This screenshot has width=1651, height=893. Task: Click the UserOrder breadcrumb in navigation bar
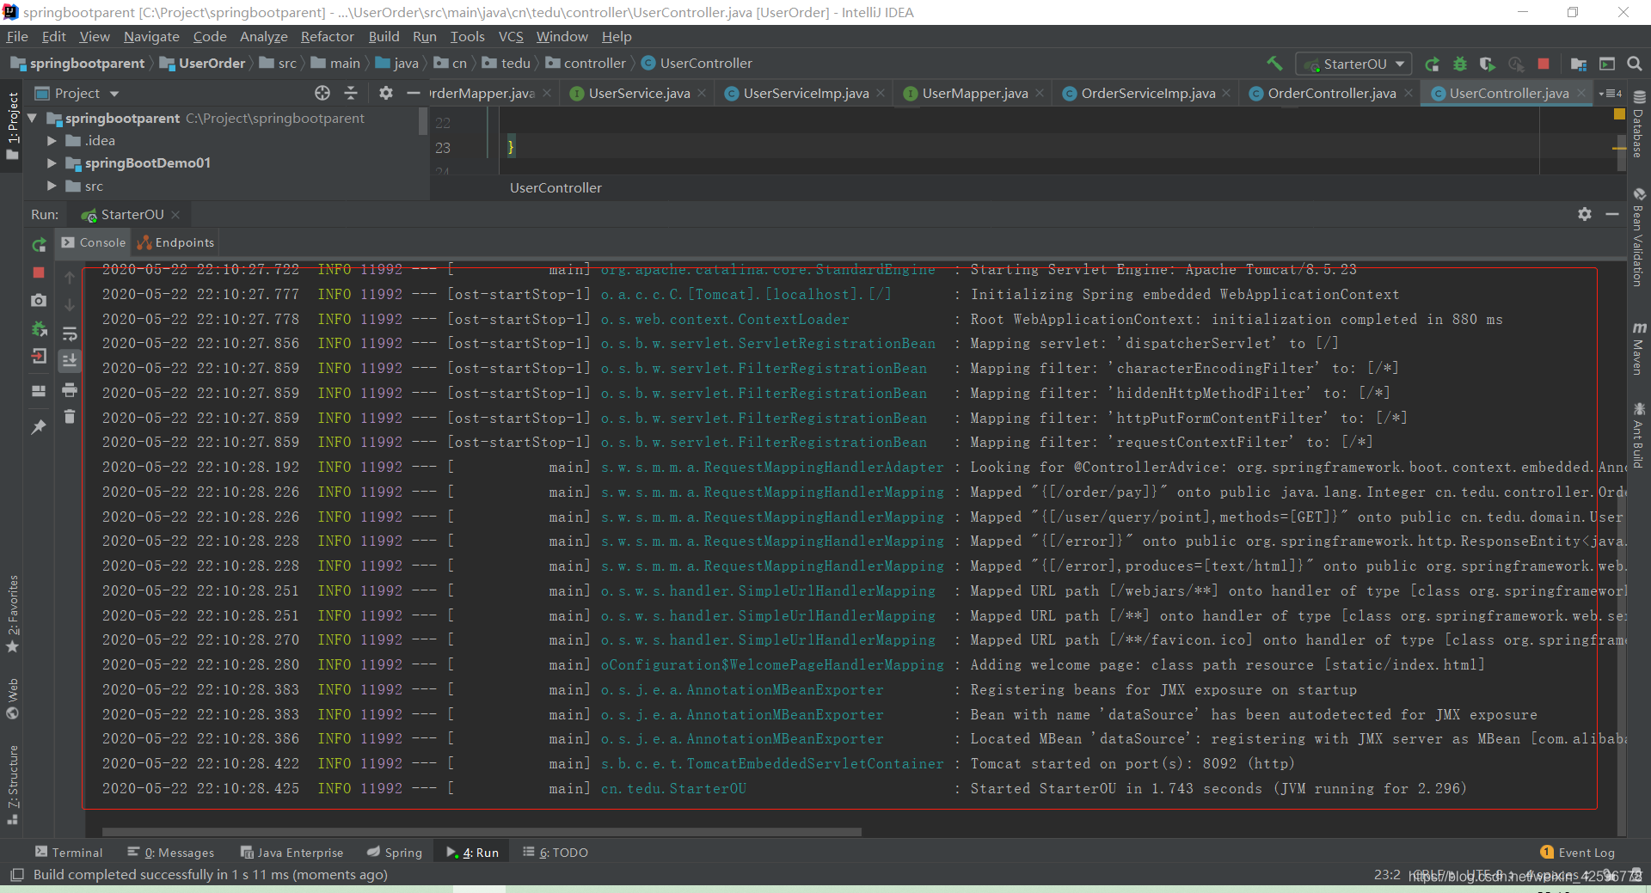click(202, 63)
